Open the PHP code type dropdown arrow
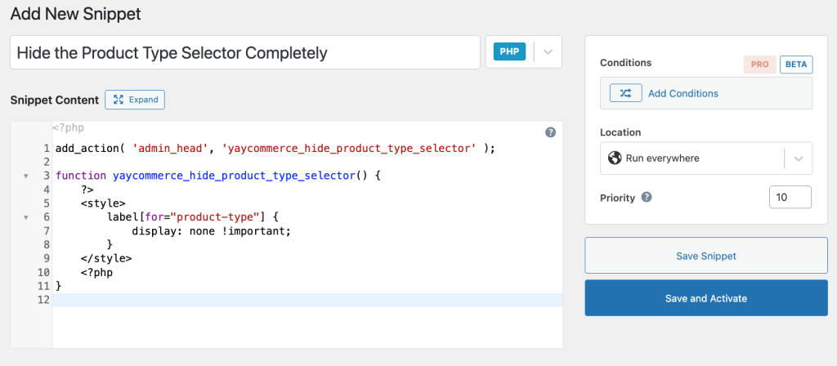This screenshot has height=366, width=837. coord(548,51)
